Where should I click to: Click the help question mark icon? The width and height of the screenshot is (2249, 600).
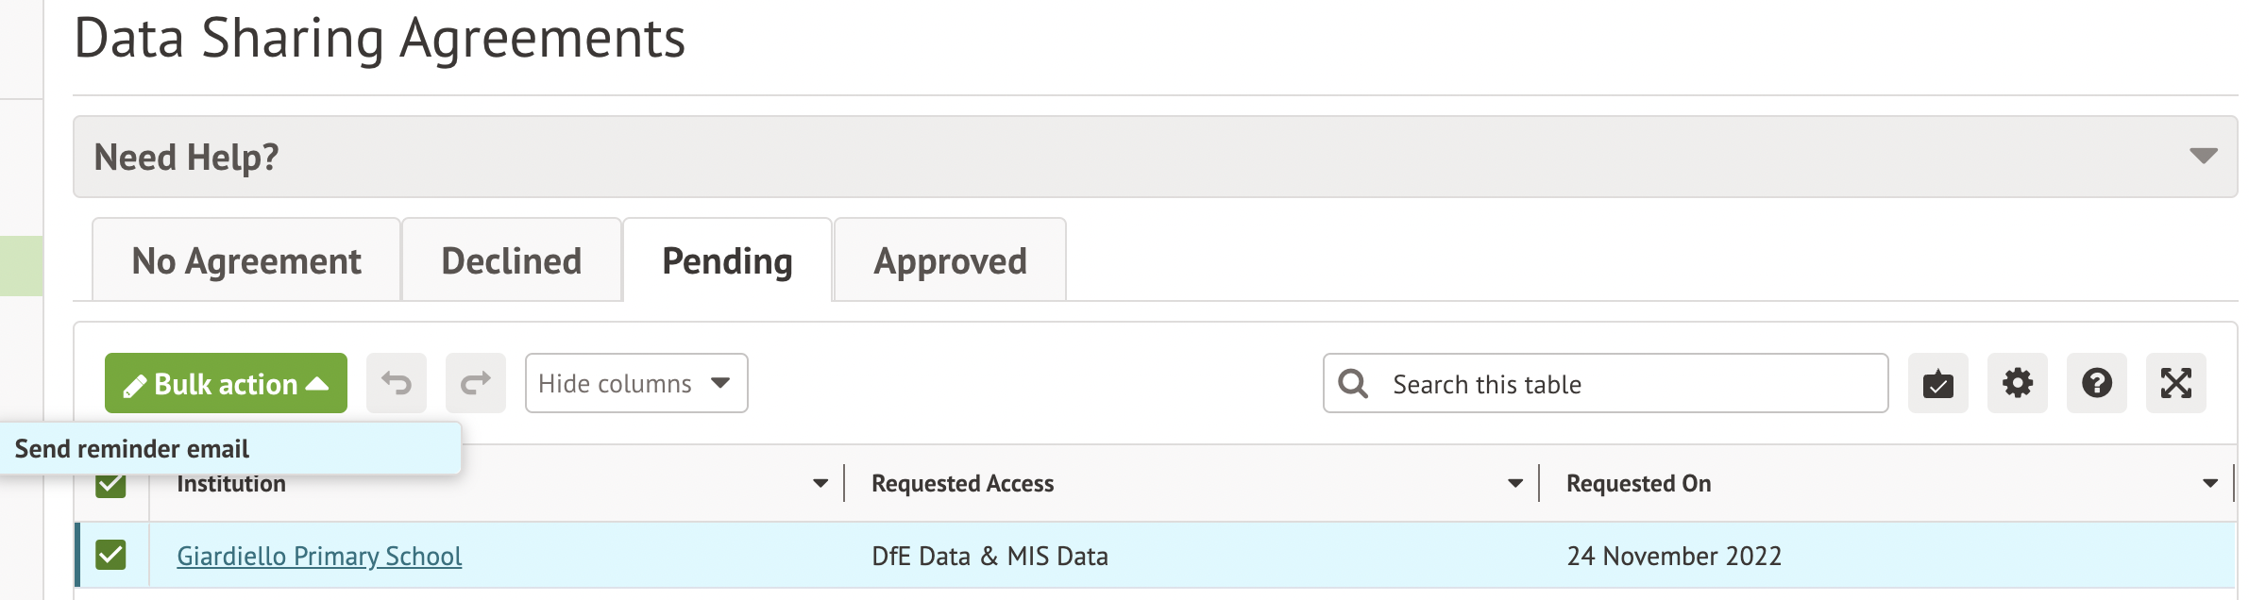2096,383
